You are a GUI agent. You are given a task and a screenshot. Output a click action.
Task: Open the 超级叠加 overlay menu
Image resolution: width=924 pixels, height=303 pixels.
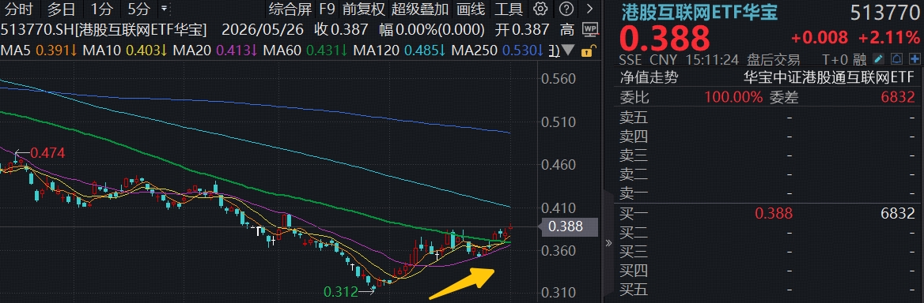point(419,9)
